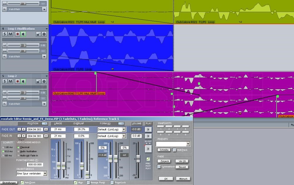Click the Link icon in the FORM column

coord(121,123)
